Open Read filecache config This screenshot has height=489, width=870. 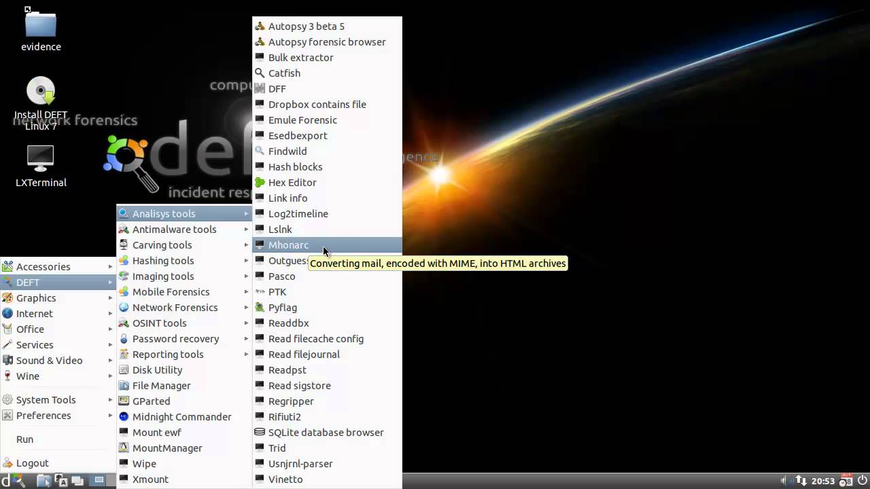tap(327, 339)
